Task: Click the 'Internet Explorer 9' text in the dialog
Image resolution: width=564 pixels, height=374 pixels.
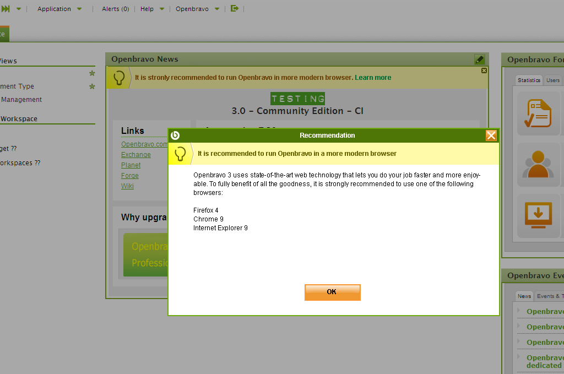Action: pyautogui.click(x=220, y=228)
